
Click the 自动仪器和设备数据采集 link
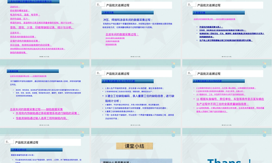click(115, 38)
